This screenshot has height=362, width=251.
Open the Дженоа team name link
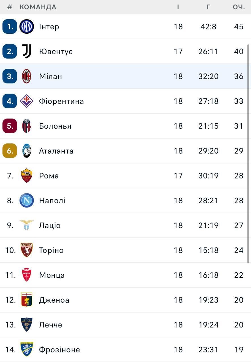click(x=54, y=300)
